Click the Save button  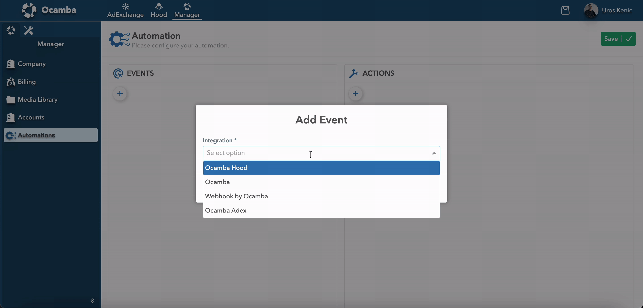[x=618, y=39]
